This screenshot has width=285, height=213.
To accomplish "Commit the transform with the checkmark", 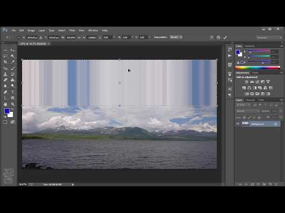I will [x=225, y=37].
